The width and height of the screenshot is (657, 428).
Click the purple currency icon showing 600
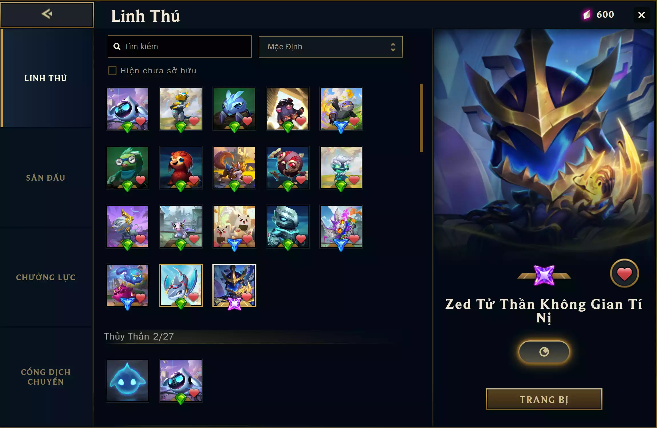(586, 15)
